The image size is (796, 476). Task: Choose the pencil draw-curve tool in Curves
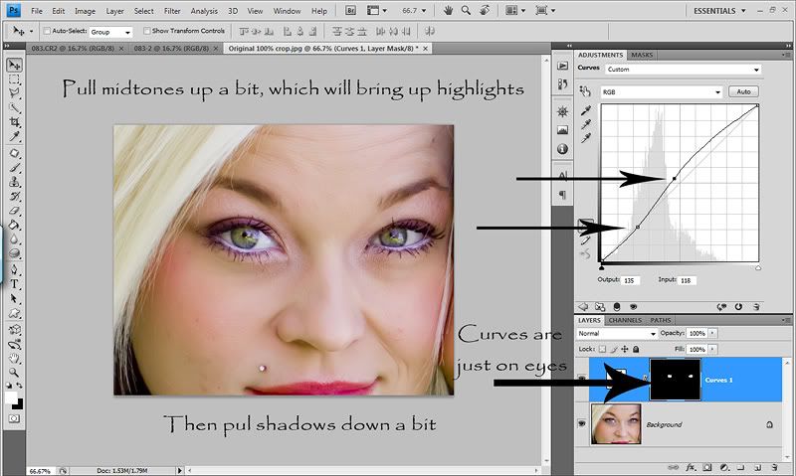(585, 240)
